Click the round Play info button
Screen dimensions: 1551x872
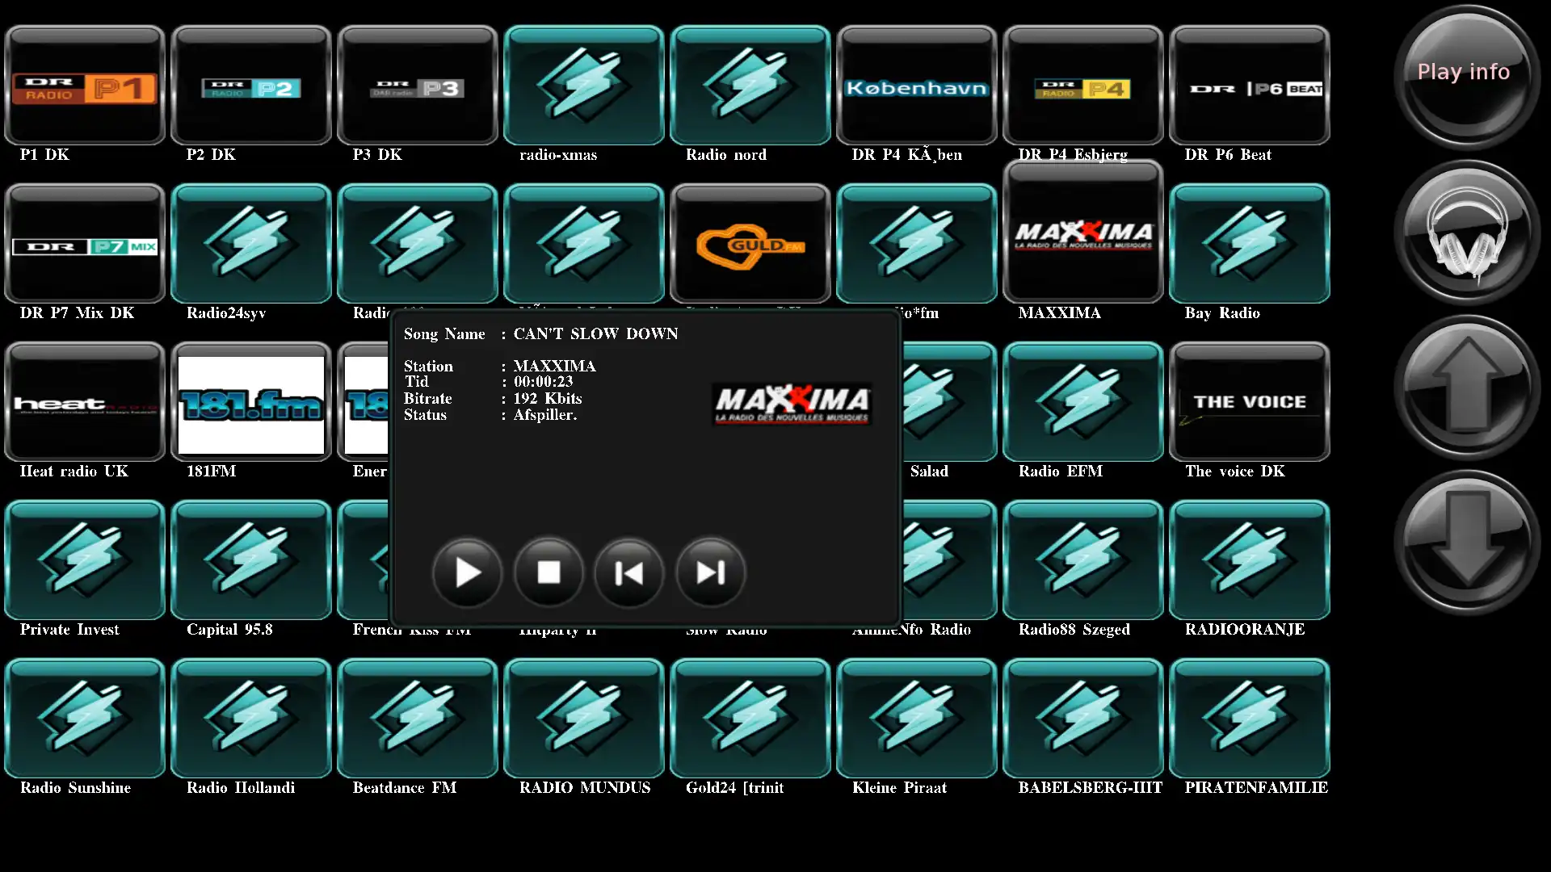[1466, 78]
